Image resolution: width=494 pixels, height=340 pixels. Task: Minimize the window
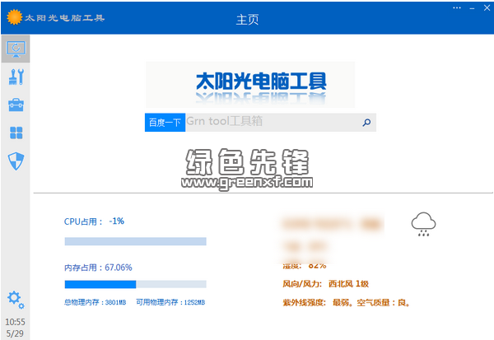(x=472, y=8)
